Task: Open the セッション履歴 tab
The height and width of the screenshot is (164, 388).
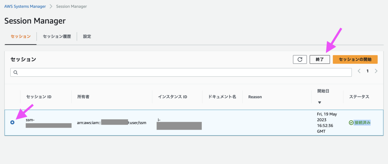Action: coord(57,36)
